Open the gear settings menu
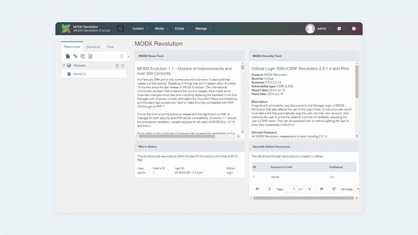The height and width of the screenshot is (235, 418). tap(339, 28)
